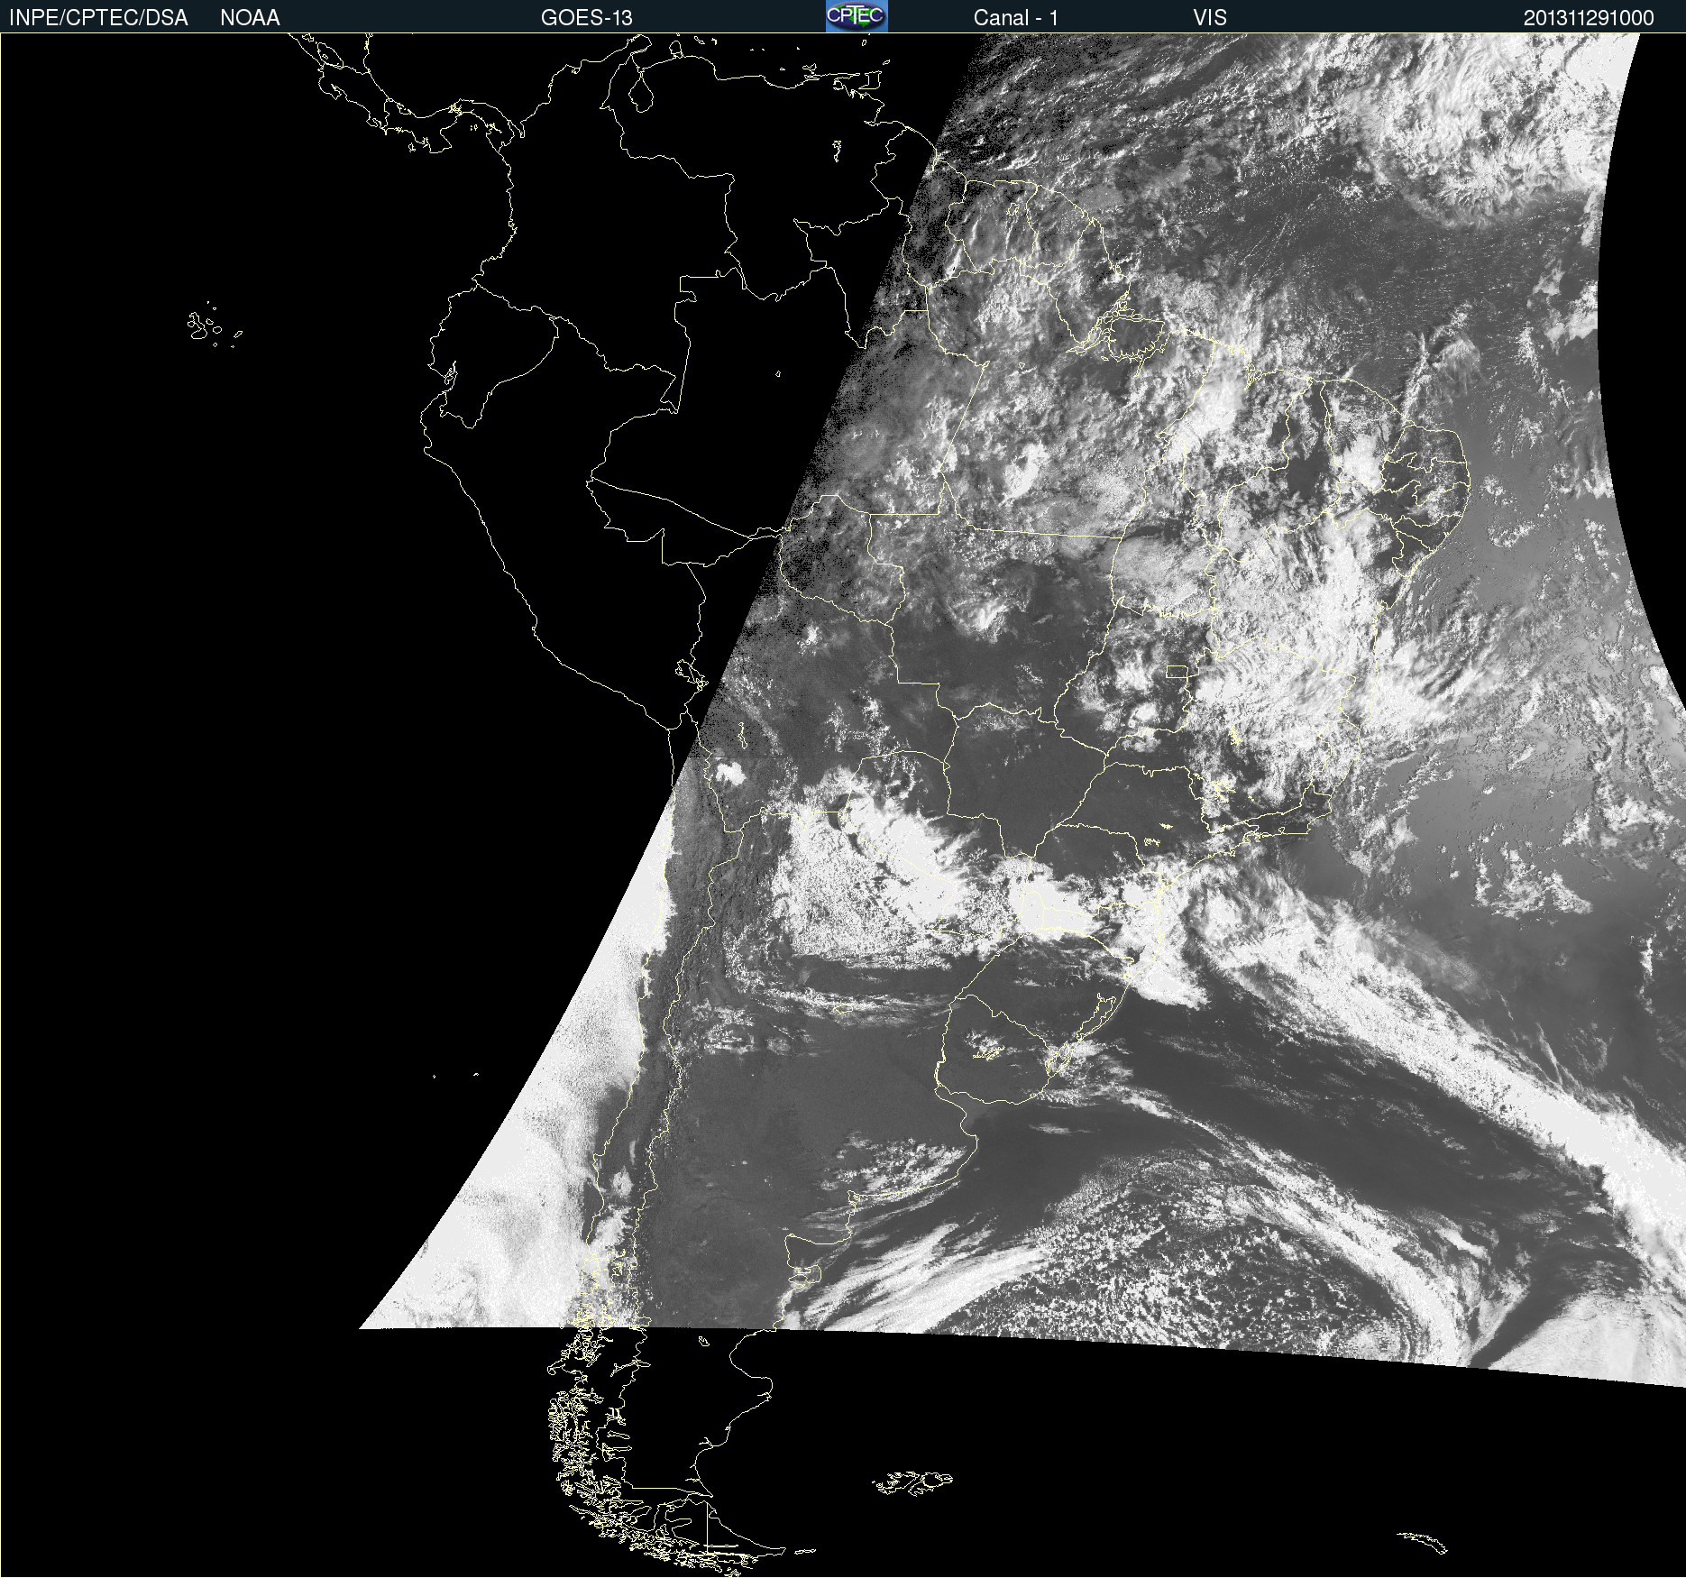This screenshot has height=1578, width=1686.
Task: Select the NOAA header label
Action: point(250,18)
